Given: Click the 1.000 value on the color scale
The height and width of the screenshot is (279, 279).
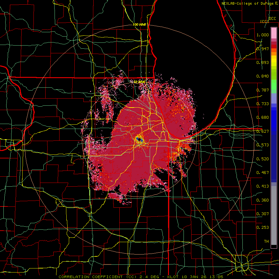Looking at the screenshot, I should 263,35.
